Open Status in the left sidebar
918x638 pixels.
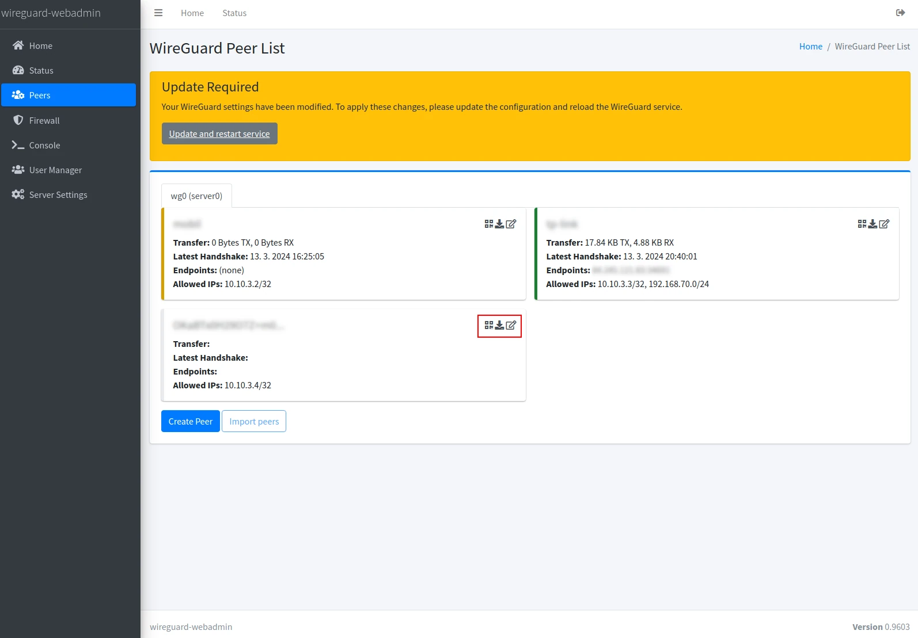69,70
